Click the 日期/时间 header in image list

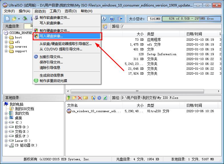201,34
